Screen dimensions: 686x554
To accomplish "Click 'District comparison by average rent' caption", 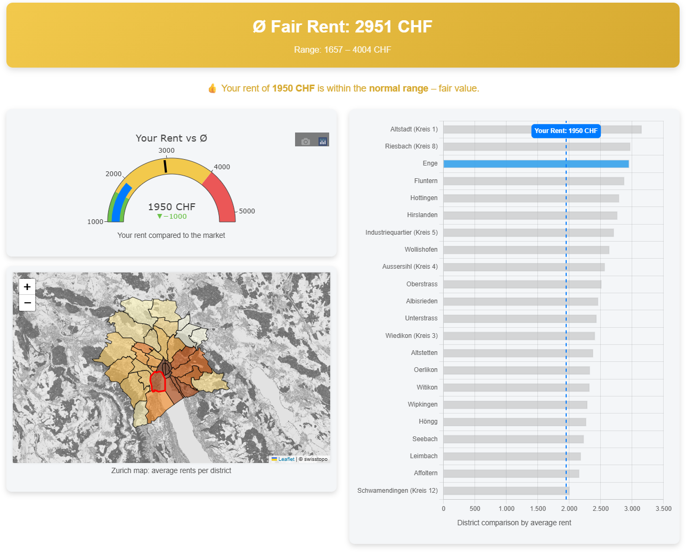I will [x=514, y=523].
